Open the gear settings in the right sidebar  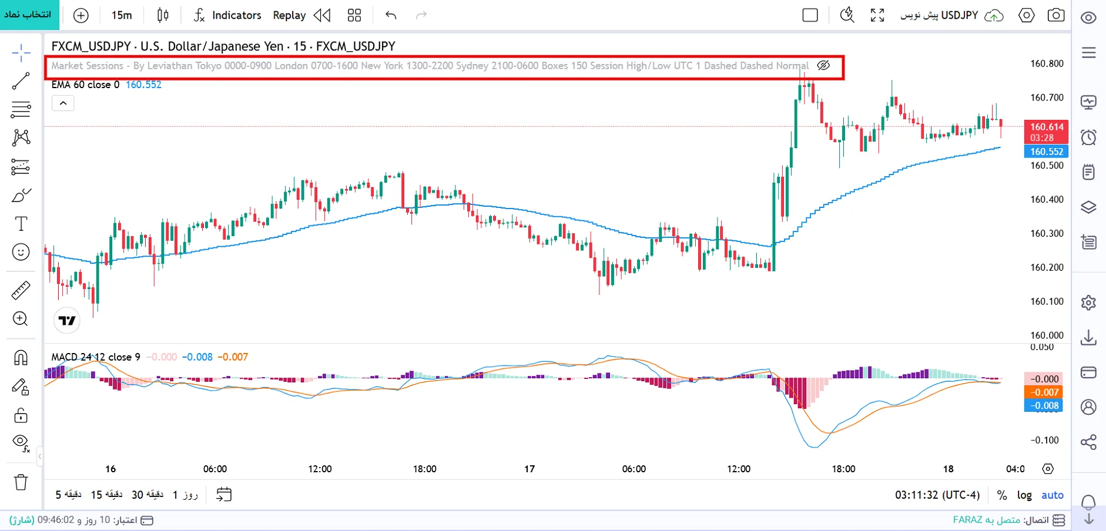(x=1088, y=303)
